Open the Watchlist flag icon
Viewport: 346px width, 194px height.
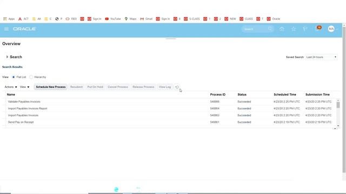[305, 29]
